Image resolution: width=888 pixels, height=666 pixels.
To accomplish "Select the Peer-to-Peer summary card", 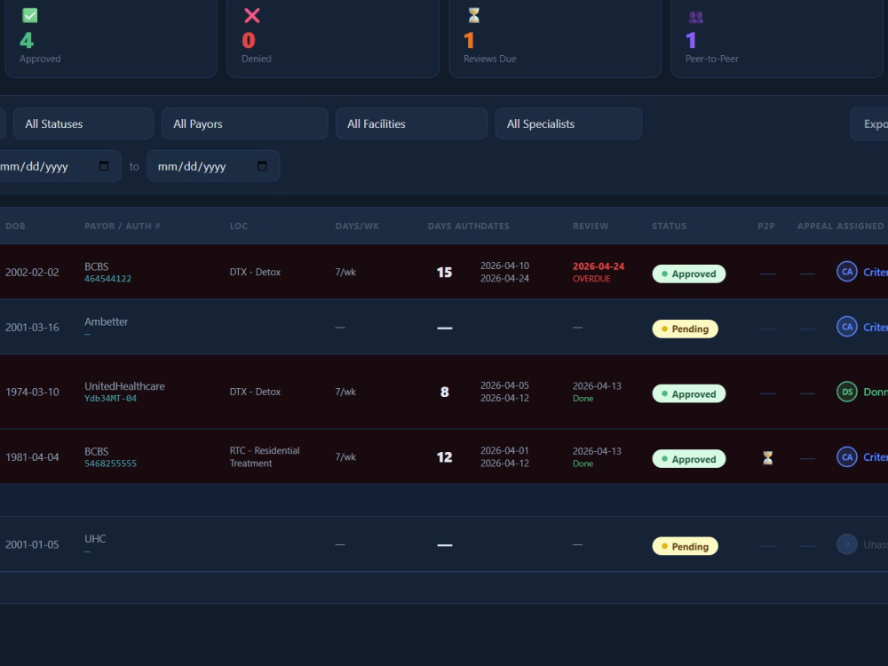I will coord(777,38).
